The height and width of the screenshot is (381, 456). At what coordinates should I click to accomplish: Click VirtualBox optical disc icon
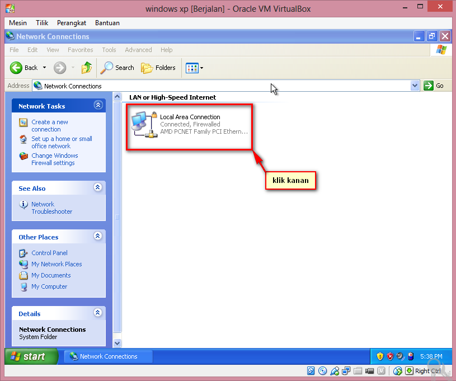(x=322, y=371)
